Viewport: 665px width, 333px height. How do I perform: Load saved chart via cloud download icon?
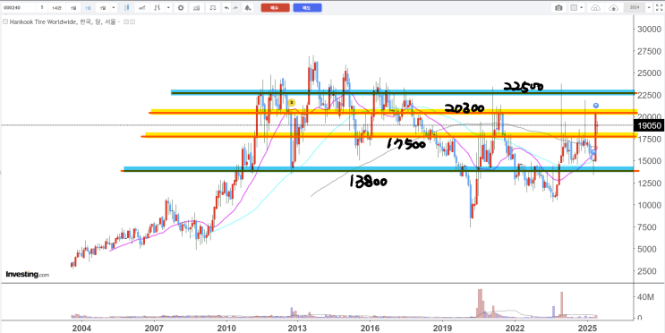tap(595, 8)
